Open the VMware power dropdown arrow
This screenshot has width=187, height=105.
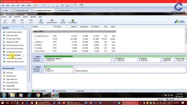click(x=38, y=5)
